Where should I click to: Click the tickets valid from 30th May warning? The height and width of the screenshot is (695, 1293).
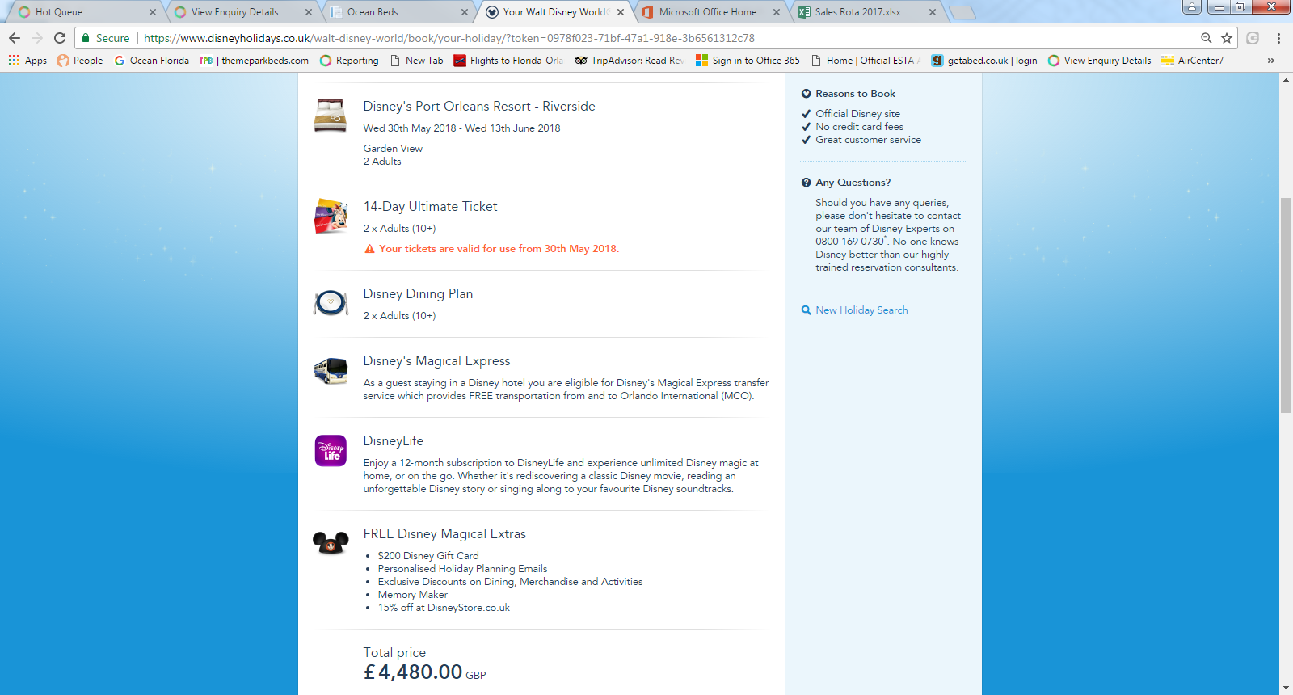tap(492, 249)
